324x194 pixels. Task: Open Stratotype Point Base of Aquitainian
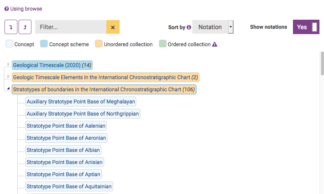pyautogui.click(x=69, y=186)
